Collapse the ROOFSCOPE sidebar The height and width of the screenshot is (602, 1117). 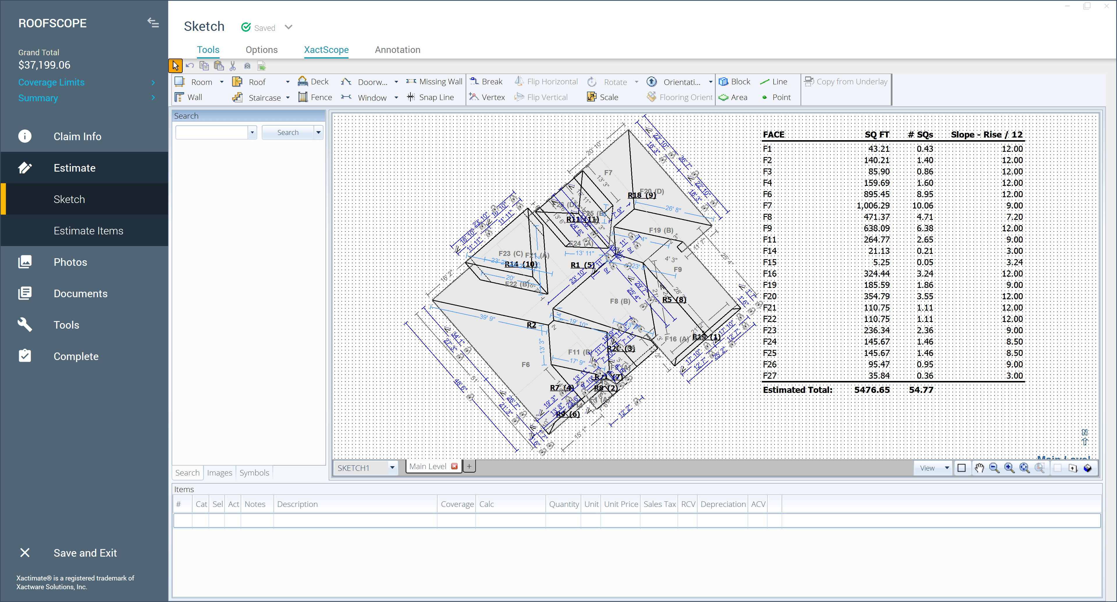(153, 22)
